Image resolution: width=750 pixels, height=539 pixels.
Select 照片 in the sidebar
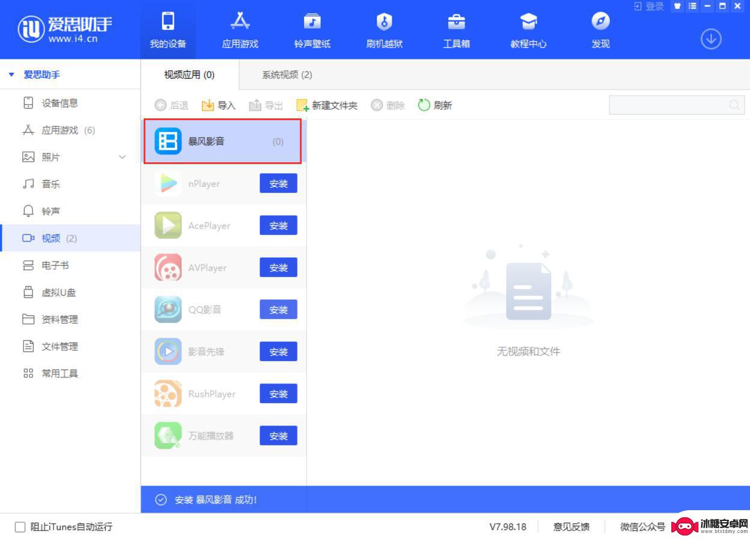pos(70,157)
